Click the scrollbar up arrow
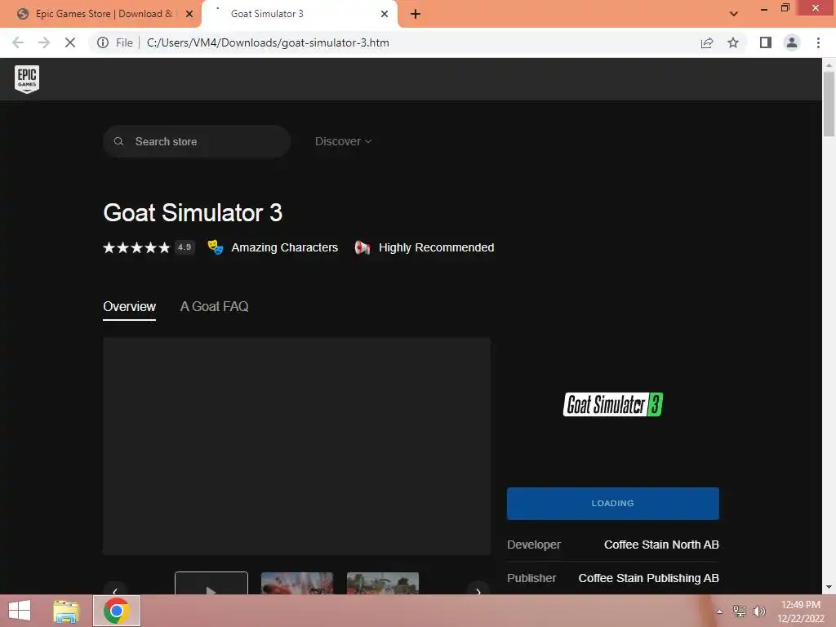The image size is (836, 627). [x=829, y=65]
